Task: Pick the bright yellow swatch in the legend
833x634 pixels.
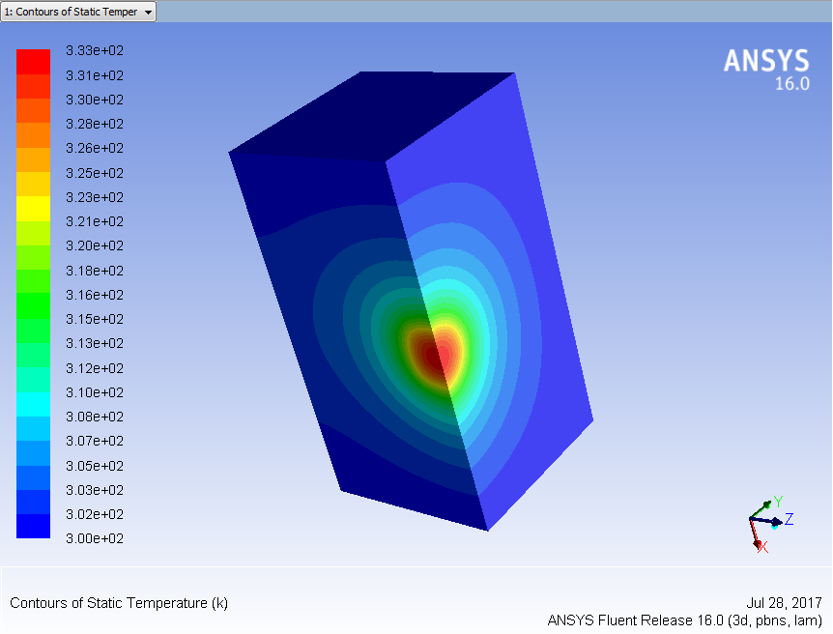Action: (33, 208)
